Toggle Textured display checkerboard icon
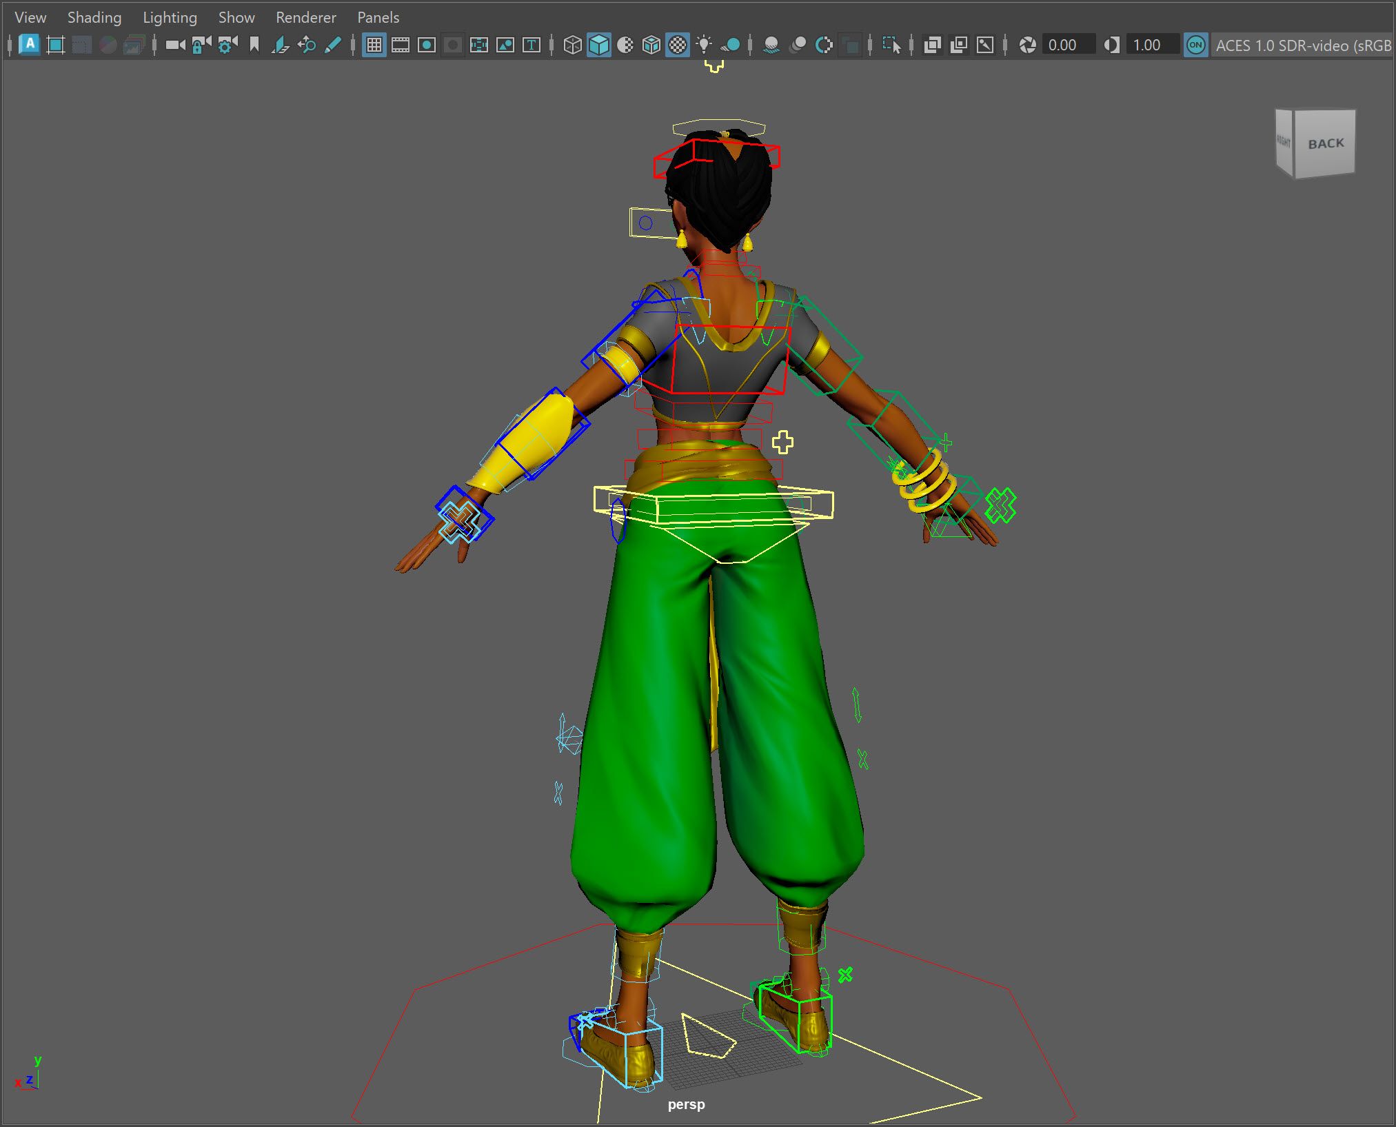The width and height of the screenshot is (1396, 1127). tap(678, 45)
